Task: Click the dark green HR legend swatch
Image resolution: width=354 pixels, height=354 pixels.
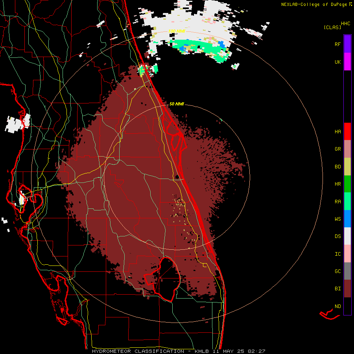Action: tap(347, 184)
